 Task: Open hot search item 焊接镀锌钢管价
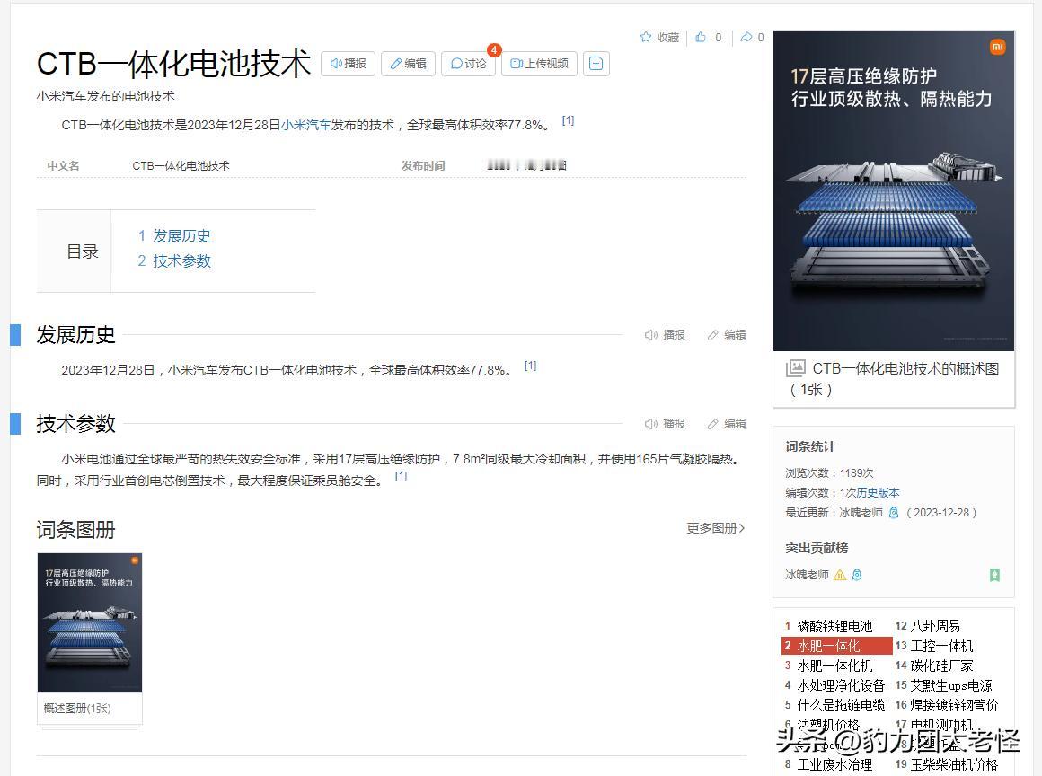pos(954,705)
